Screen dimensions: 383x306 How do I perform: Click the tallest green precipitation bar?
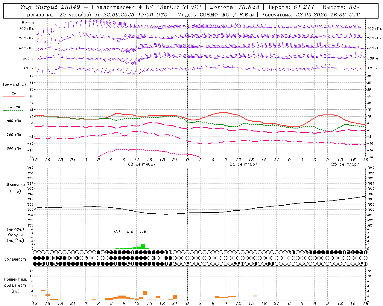143,246
